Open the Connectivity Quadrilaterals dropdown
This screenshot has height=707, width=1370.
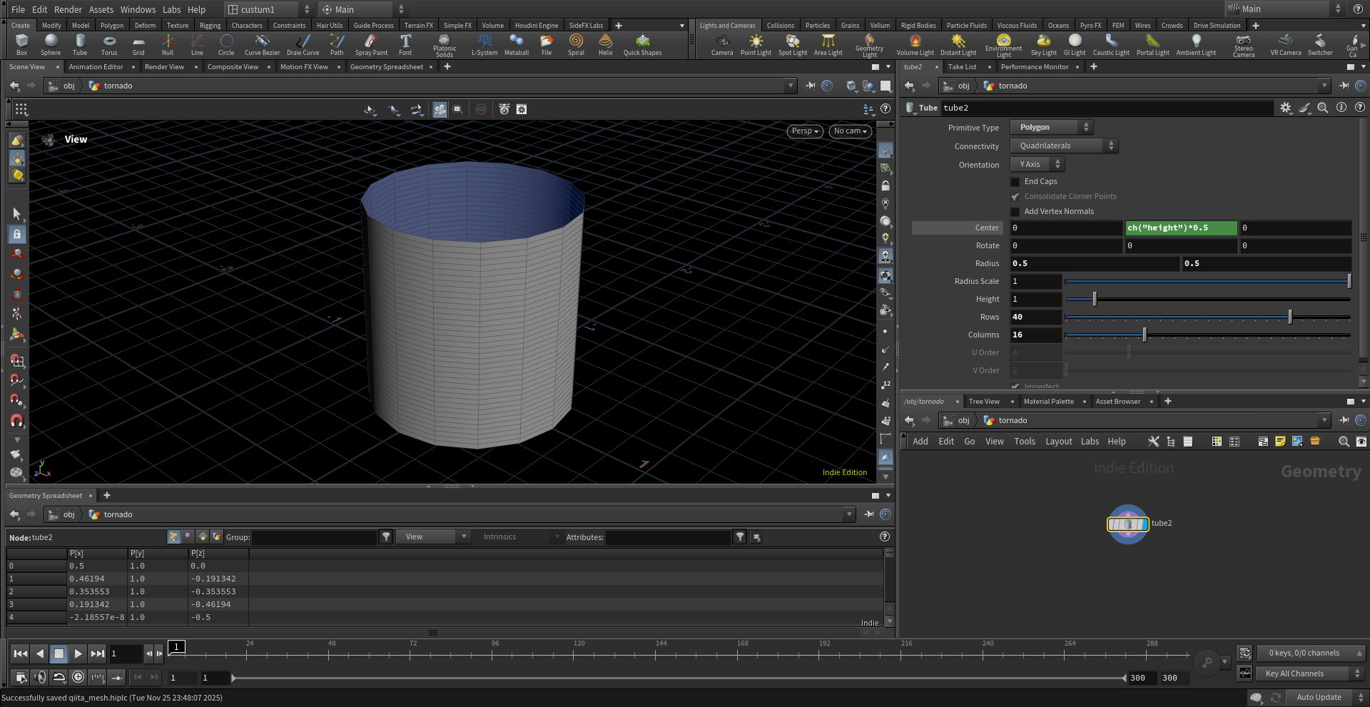coord(1064,146)
